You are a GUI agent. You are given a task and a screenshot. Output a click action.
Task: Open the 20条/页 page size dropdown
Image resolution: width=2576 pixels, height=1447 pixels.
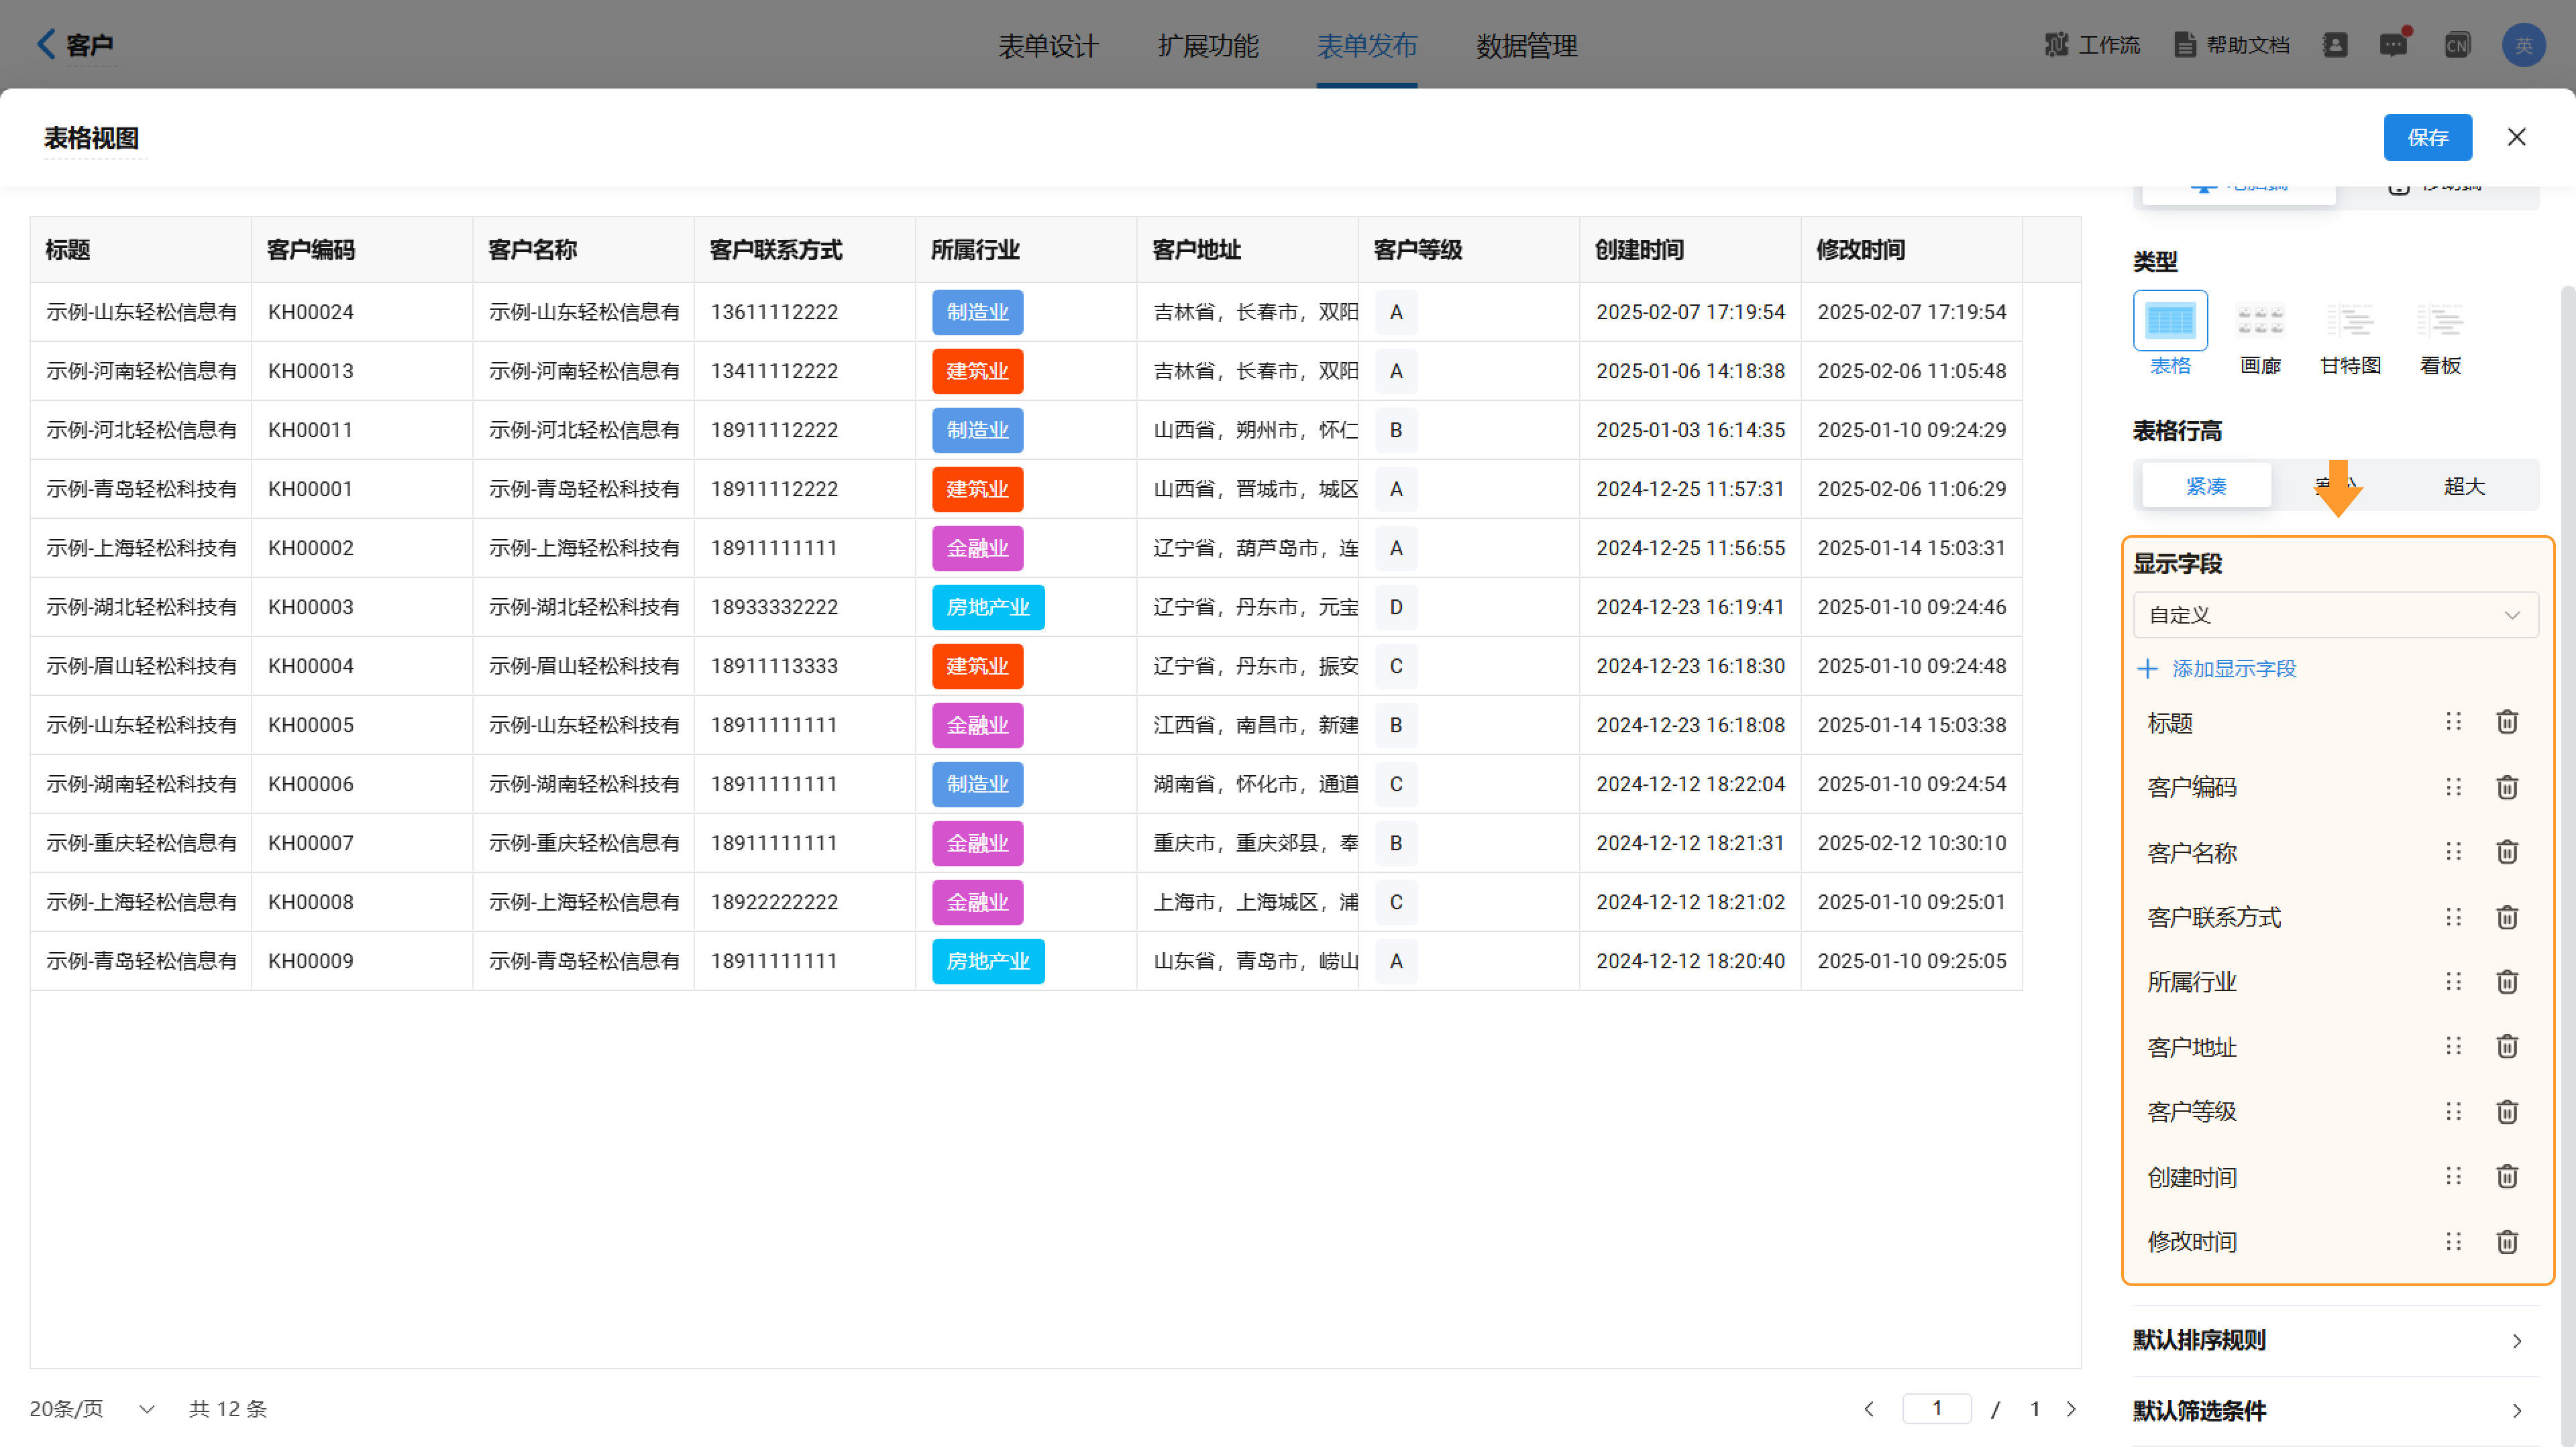tap(92, 1409)
